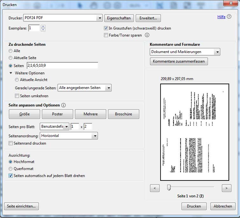
Task: Open the Hilfe link
Action: pyautogui.click(x=221, y=17)
